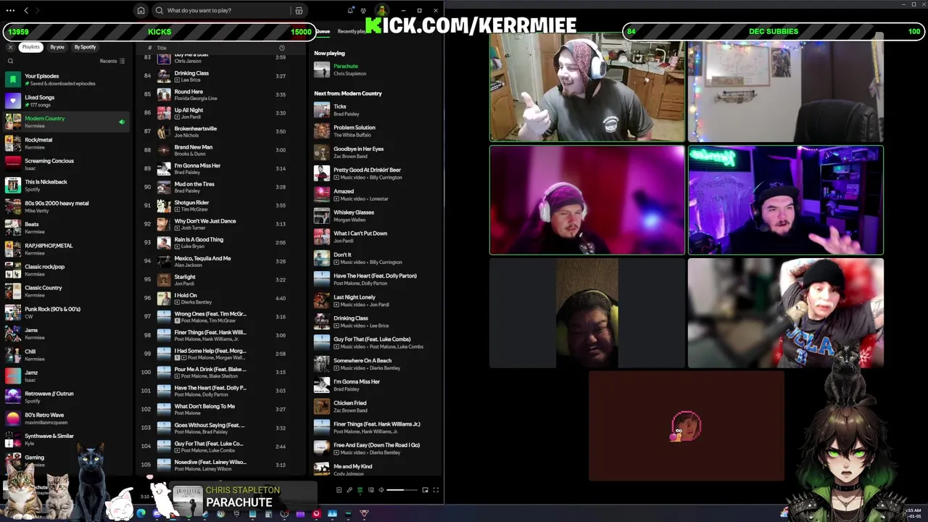Play track Round Here by Florida Georgia Line
The height and width of the screenshot is (522, 928).
click(221, 94)
